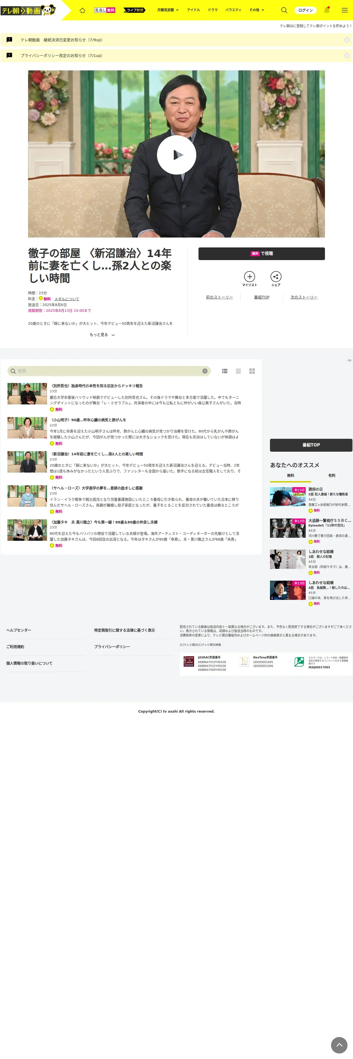
Task: Dismiss the プライバシーポリシー改定 notice
Action: 347,56
